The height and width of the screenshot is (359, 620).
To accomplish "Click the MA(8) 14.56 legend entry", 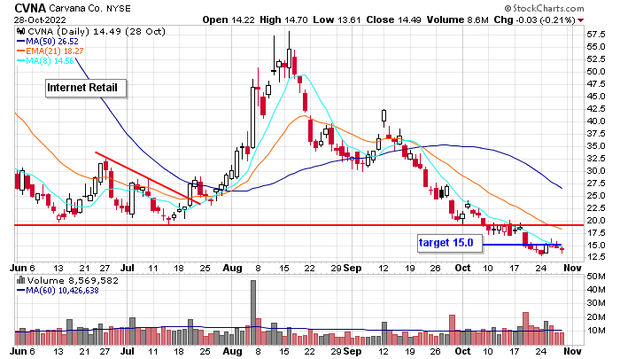I will [45, 61].
